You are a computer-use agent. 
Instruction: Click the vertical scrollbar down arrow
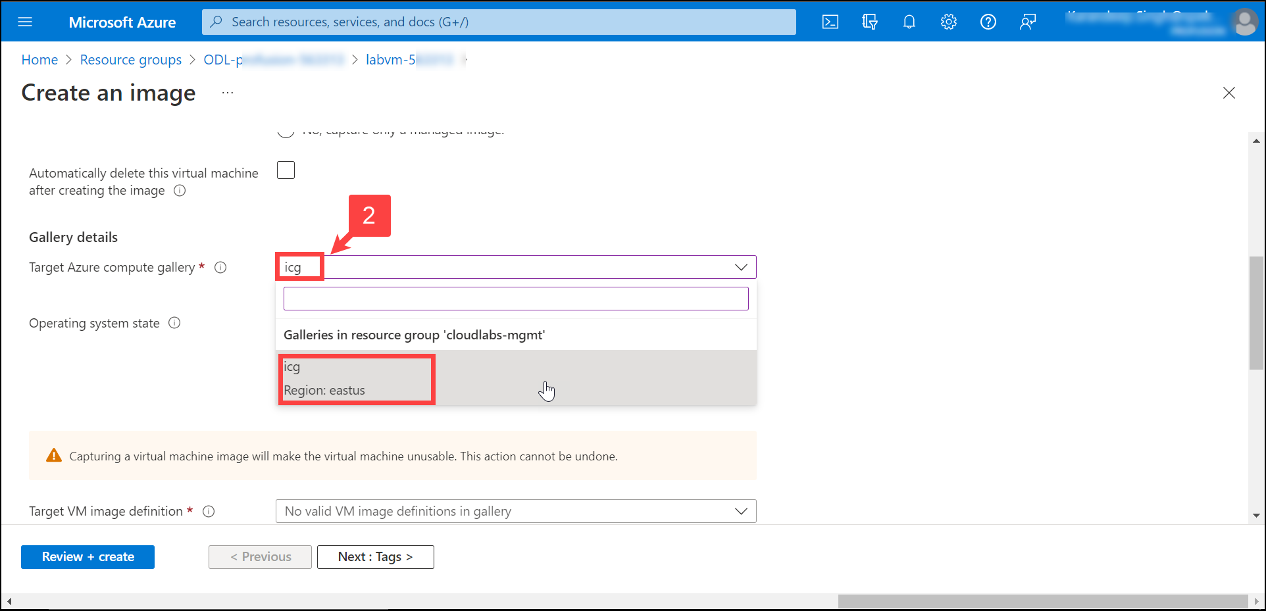coord(1256,516)
